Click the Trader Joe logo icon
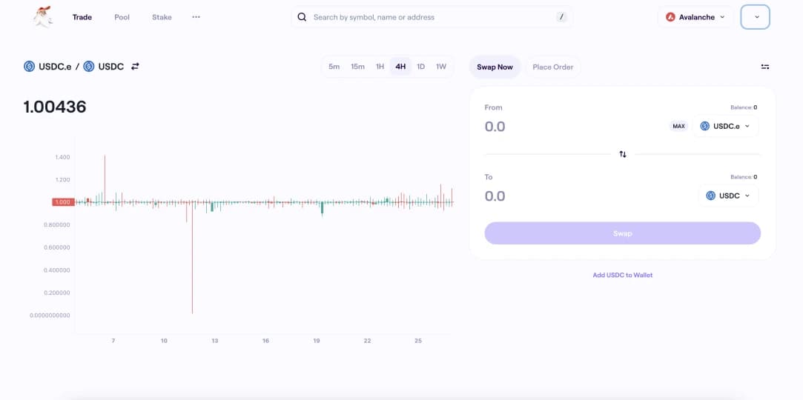This screenshot has width=803, height=400. [43, 16]
